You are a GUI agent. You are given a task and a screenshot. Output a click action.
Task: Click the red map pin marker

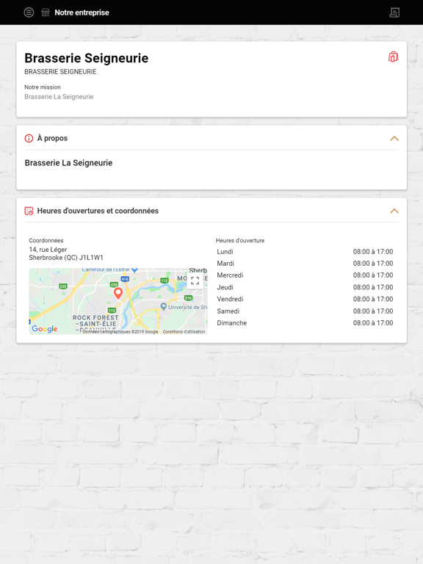[118, 294]
